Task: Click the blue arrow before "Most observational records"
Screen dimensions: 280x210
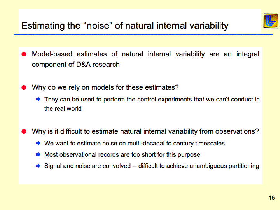Action: (38, 154)
